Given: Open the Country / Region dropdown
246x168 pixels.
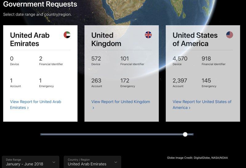Looking at the screenshot, I should [93, 162].
